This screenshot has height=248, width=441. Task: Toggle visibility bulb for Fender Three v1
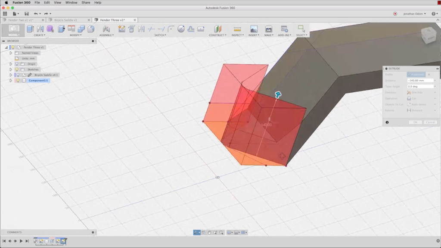coord(12,47)
